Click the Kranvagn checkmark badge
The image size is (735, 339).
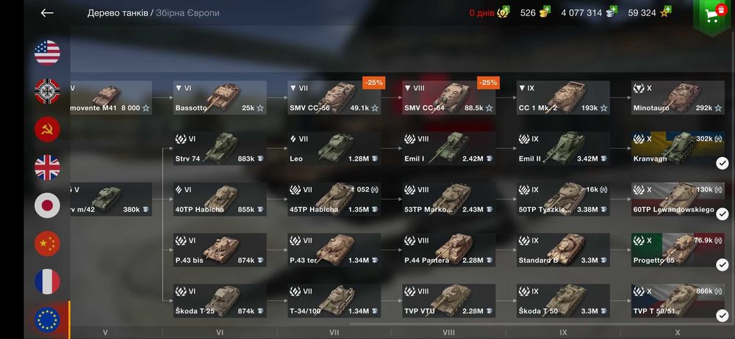click(723, 164)
